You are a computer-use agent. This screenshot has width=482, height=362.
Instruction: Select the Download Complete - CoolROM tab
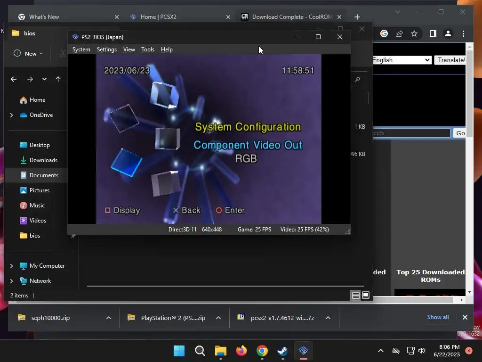(292, 16)
